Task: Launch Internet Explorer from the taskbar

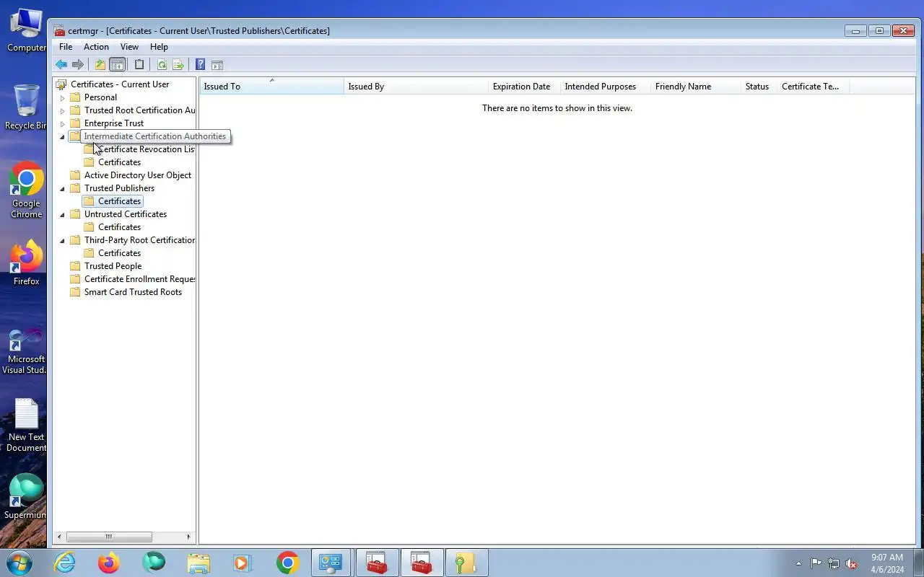Action: pyautogui.click(x=65, y=563)
